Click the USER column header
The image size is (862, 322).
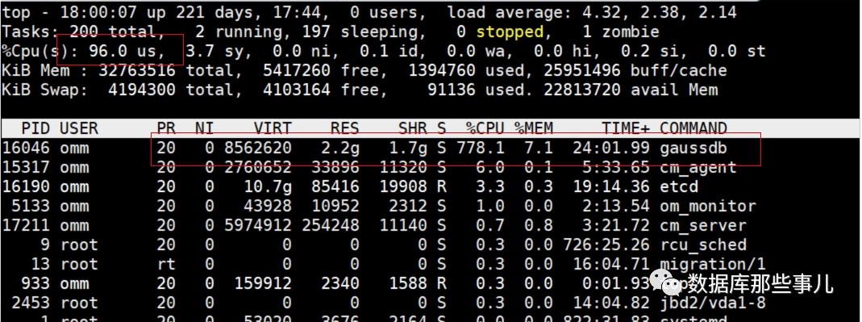(x=78, y=129)
